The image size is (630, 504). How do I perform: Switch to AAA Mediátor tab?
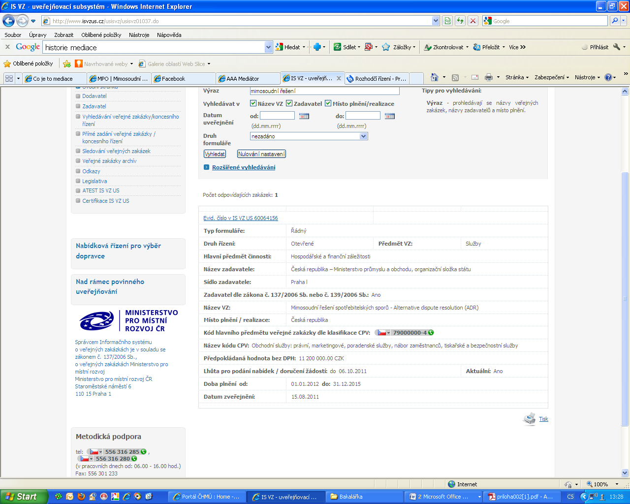[x=248, y=79]
